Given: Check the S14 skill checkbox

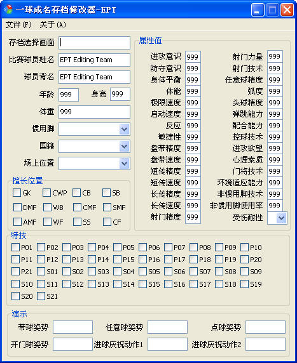Looking at the screenshot, I should point(118,284).
